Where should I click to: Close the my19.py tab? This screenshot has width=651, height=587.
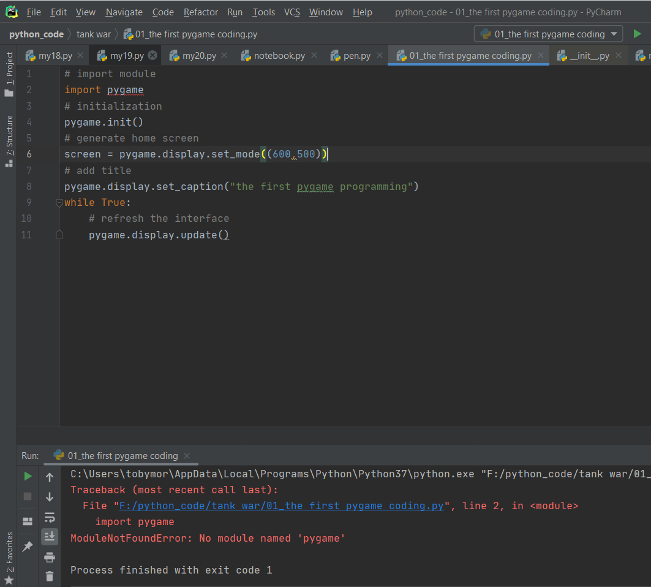[x=152, y=55]
